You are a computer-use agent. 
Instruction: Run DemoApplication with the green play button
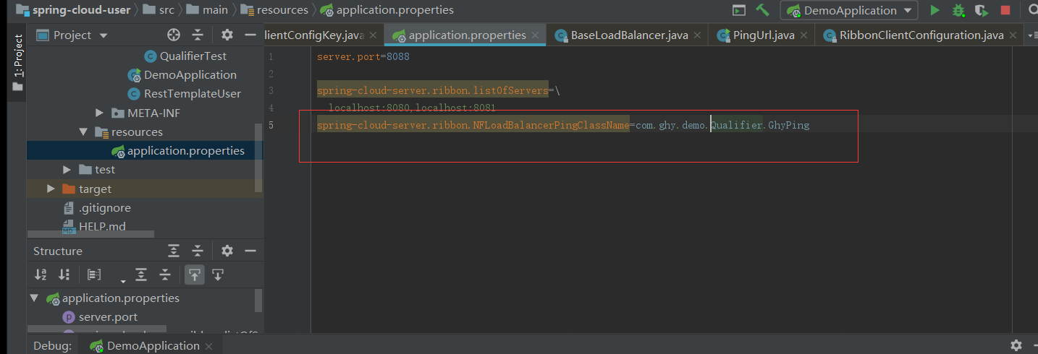coord(935,10)
